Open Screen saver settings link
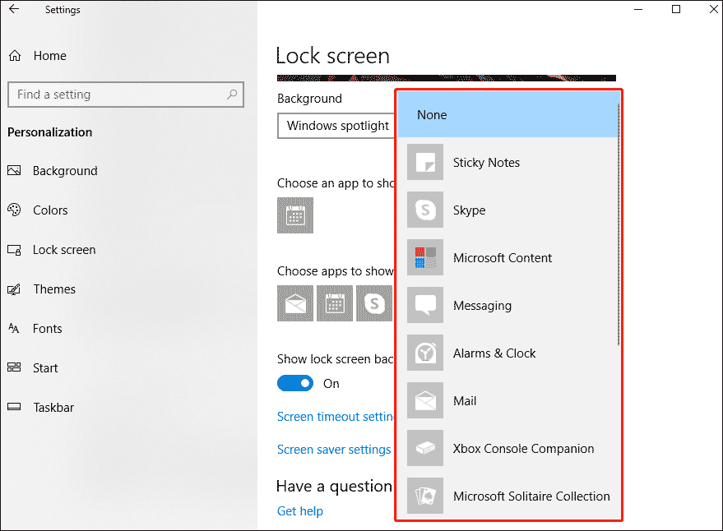 pyautogui.click(x=334, y=450)
